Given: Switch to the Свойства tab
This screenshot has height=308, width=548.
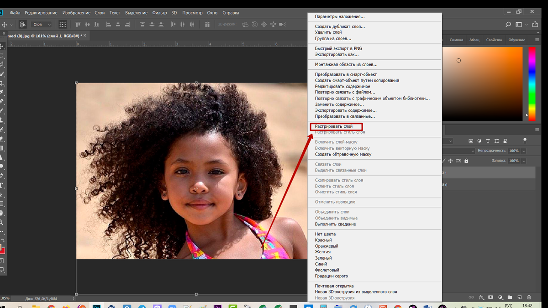Looking at the screenshot, I should click(494, 40).
